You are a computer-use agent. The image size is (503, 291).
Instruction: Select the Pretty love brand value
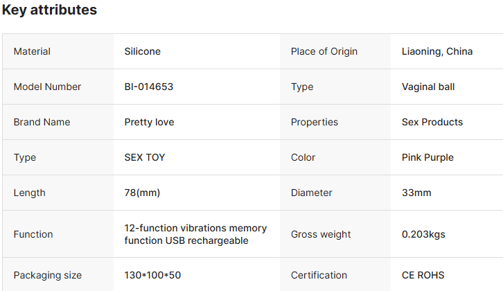click(x=149, y=122)
